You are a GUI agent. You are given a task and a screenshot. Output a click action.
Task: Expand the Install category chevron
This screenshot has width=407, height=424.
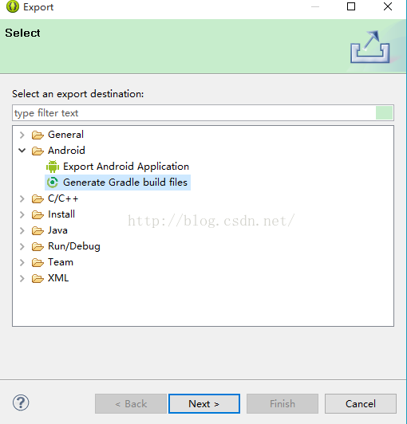pos(22,214)
